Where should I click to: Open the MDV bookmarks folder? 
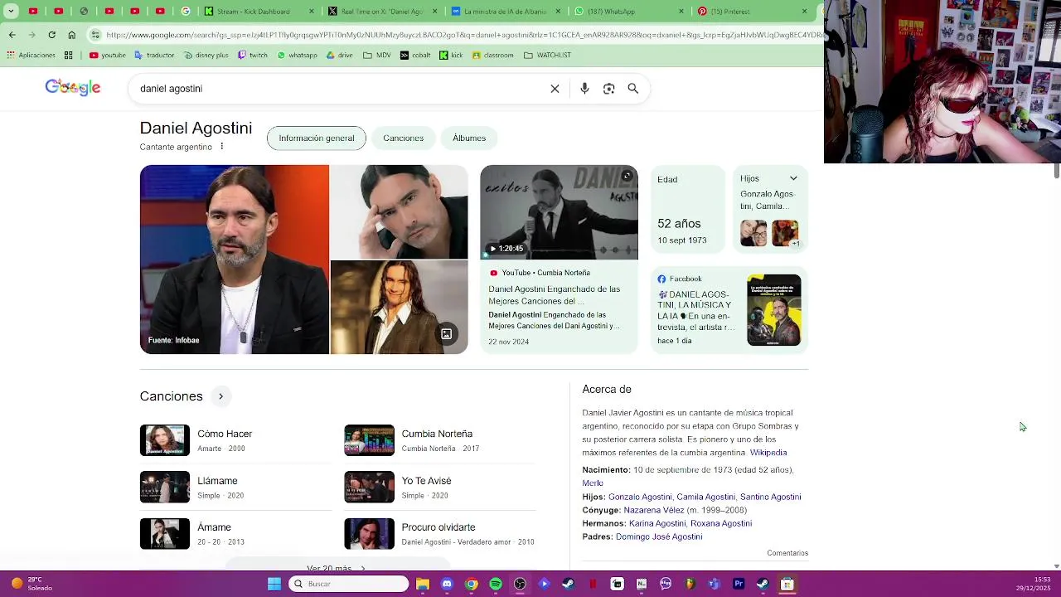point(376,56)
